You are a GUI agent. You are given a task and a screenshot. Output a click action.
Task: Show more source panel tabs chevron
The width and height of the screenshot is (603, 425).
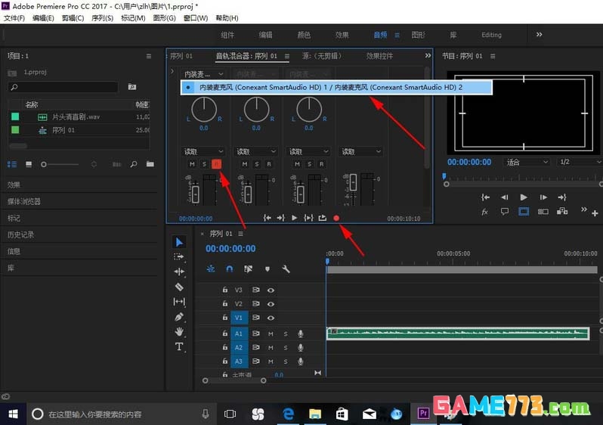point(428,56)
